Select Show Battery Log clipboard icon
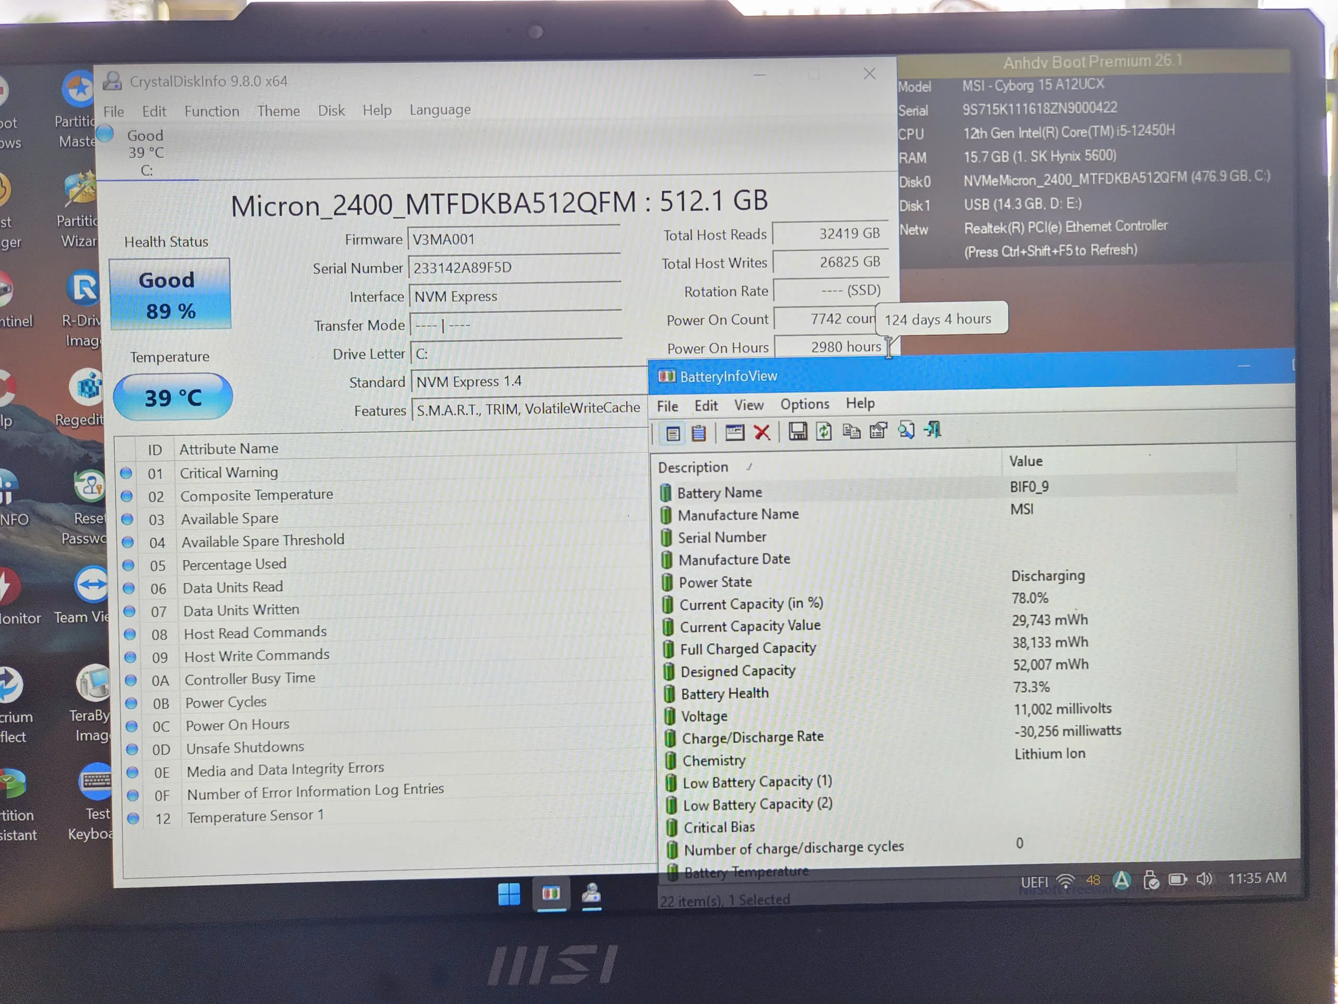The height and width of the screenshot is (1004, 1338). click(699, 433)
